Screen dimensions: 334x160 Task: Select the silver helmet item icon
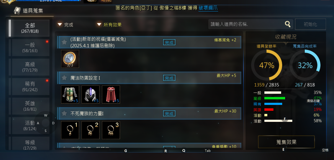coord(90,94)
